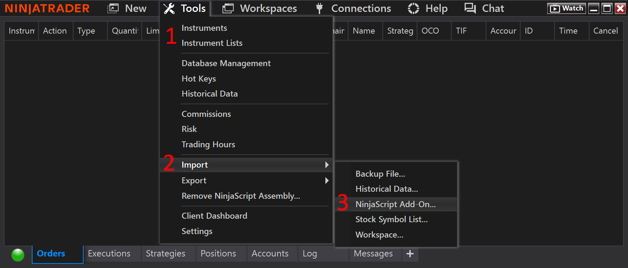This screenshot has width=628, height=268.
Task: Click the Connections plug icon
Action: [x=319, y=8]
